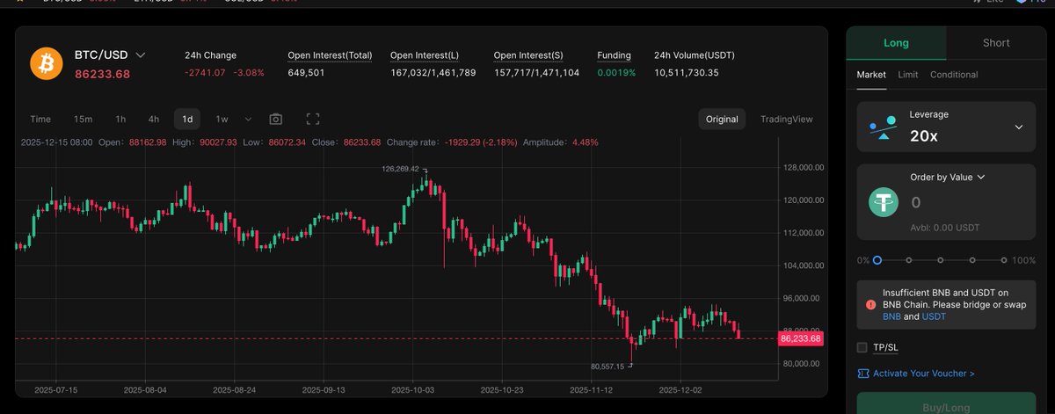Click the Funding label
Image resolution: width=1055 pixels, height=414 pixels.
(x=614, y=55)
